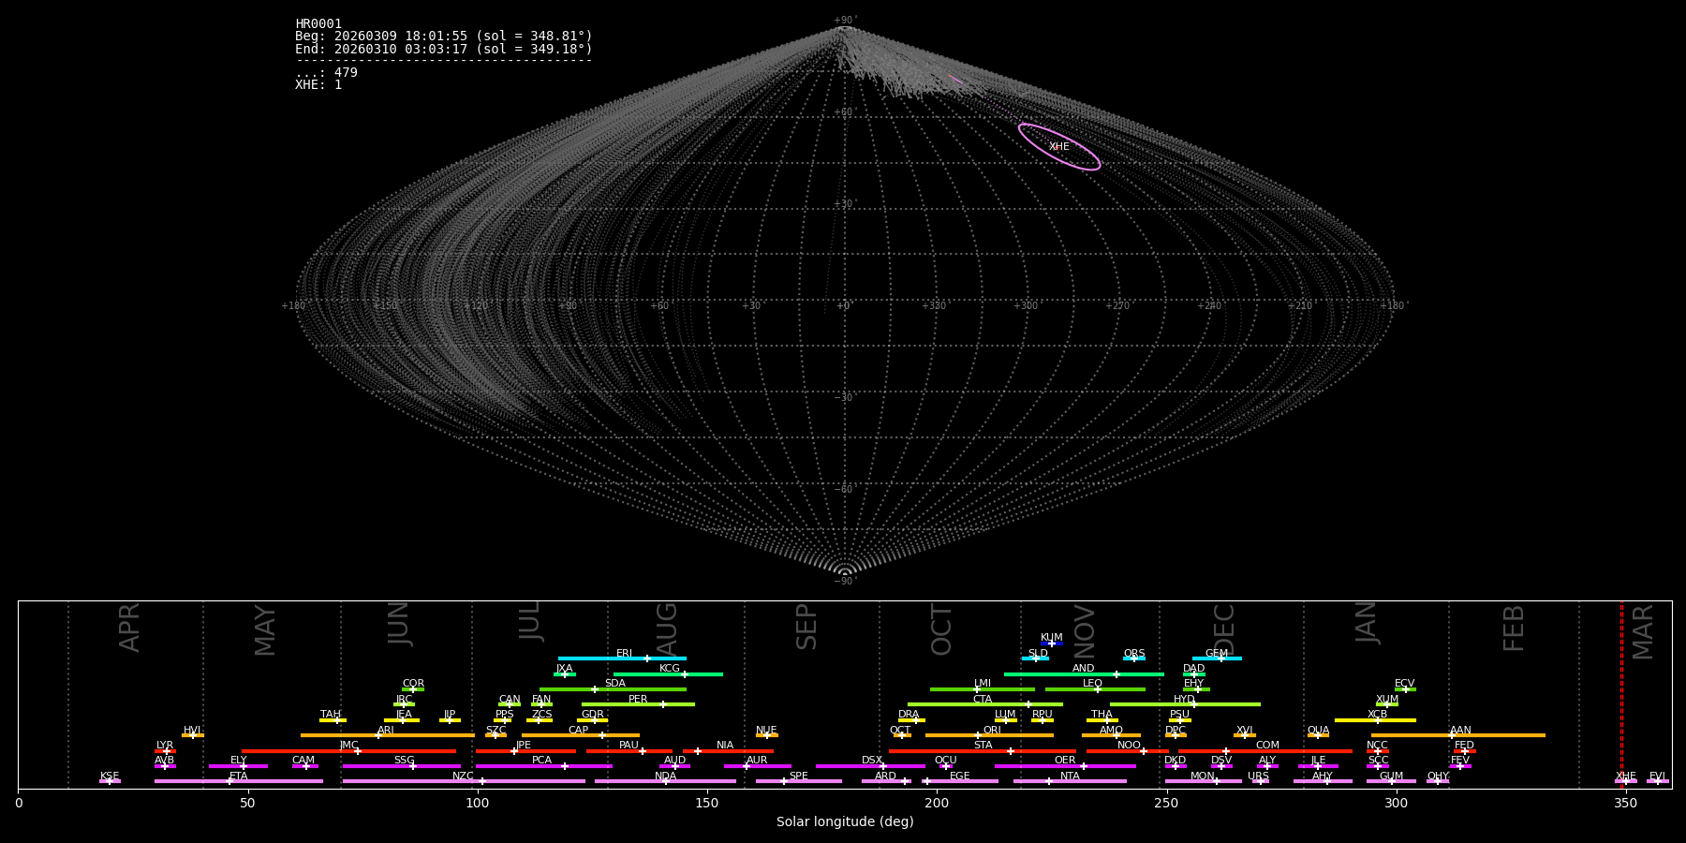The image size is (1686, 843).
Task: Select the STA shower label
Action: coord(983,746)
